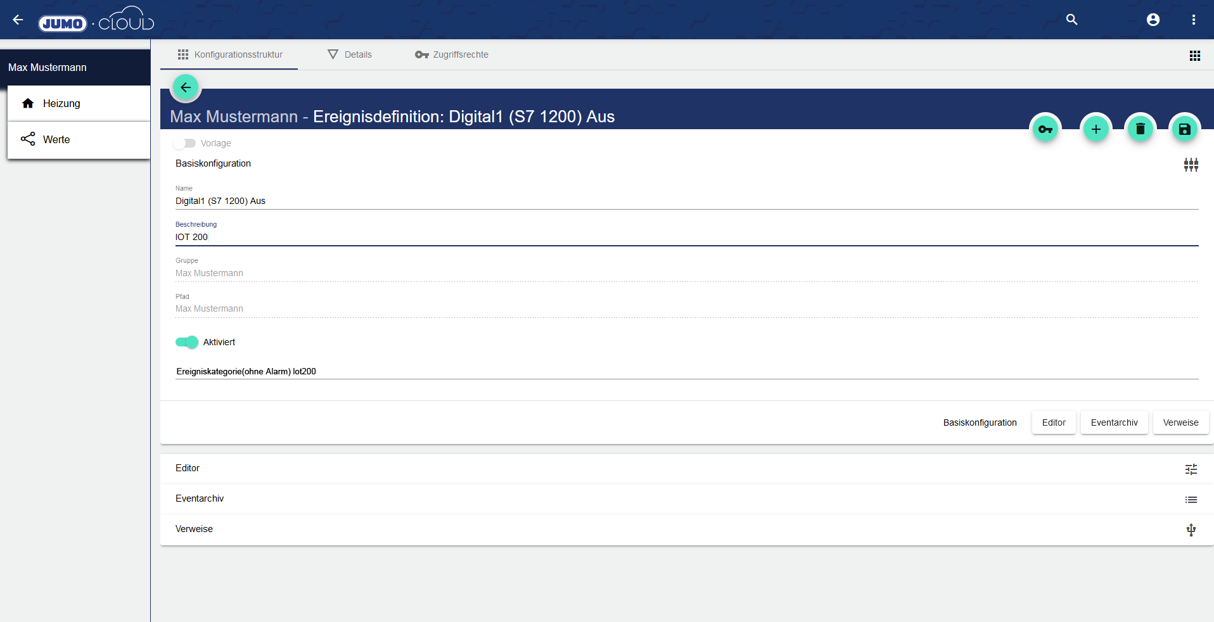Click the apps grid icon below header
This screenshot has height=622, width=1214.
coord(1194,56)
